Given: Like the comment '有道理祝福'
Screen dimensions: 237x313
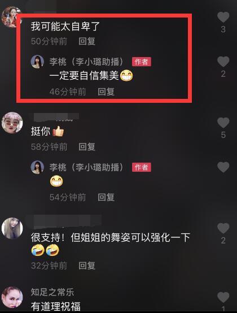Looking at the screenshot, I should (x=223, y=297).
